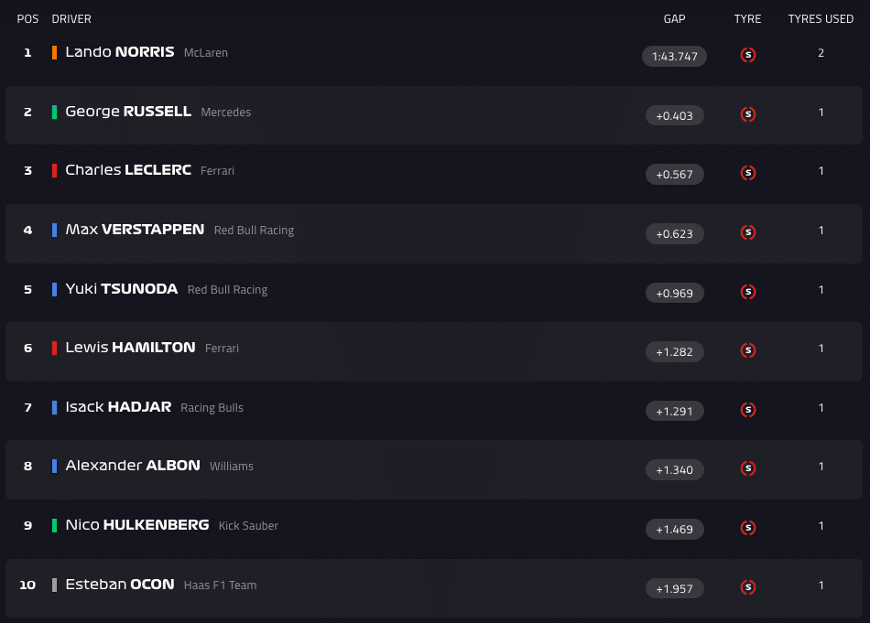Select the 1:43.747 lap time badge
Screen dimensions: 870x623
tap(674, 57)
